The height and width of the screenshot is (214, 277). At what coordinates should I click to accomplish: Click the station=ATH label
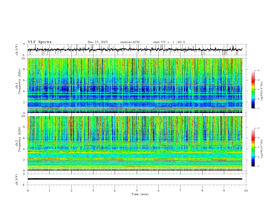click(x=130, y=42)
